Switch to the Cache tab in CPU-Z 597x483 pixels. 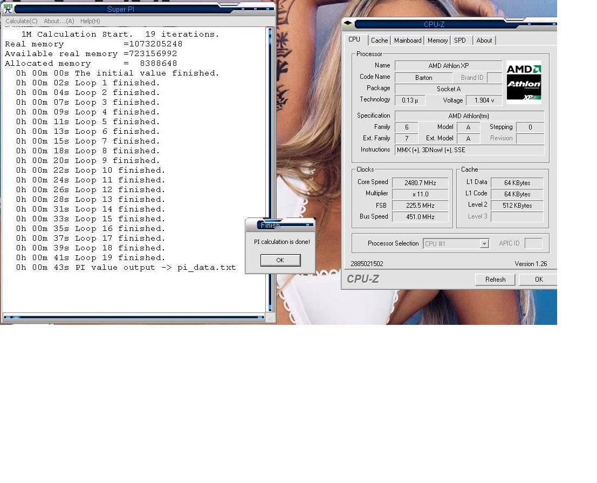(380, 40)
